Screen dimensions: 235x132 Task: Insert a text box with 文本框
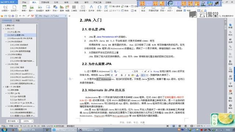(83, 8)
